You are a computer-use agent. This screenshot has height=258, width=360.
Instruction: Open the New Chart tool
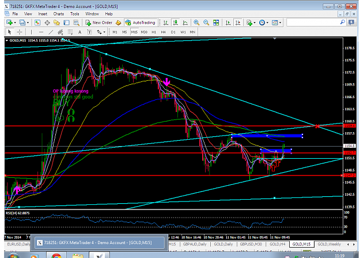pyautogui.click(x=9, y=23)
